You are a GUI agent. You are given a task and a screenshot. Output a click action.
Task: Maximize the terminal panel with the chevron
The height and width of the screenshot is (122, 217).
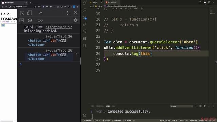tap(209, 106)
